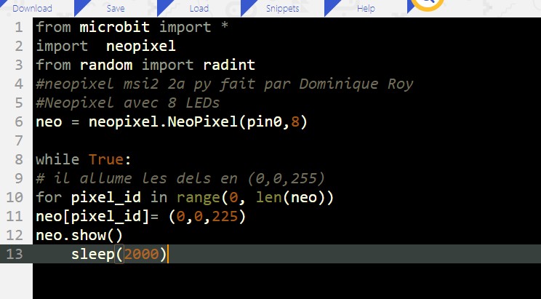Click 'radint' on line 3
The width and height of the screenshot is (541, 299).
click(229, 65)
